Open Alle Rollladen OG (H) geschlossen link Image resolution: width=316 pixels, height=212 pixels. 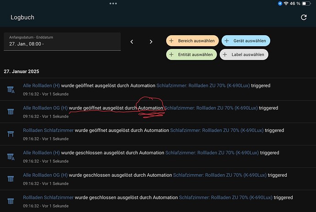pyautogui.click(x=45, y=175)
